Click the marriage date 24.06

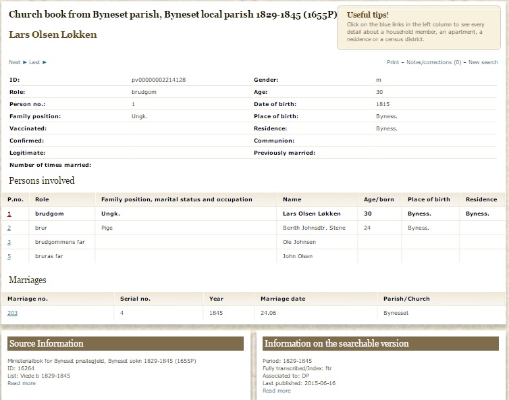point(268,313)
